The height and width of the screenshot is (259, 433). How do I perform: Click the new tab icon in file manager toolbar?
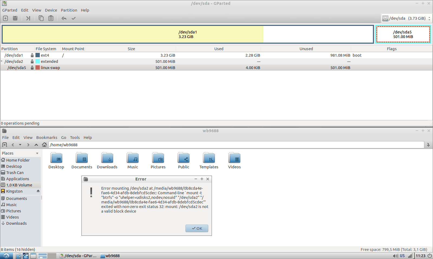coord(5,145)
